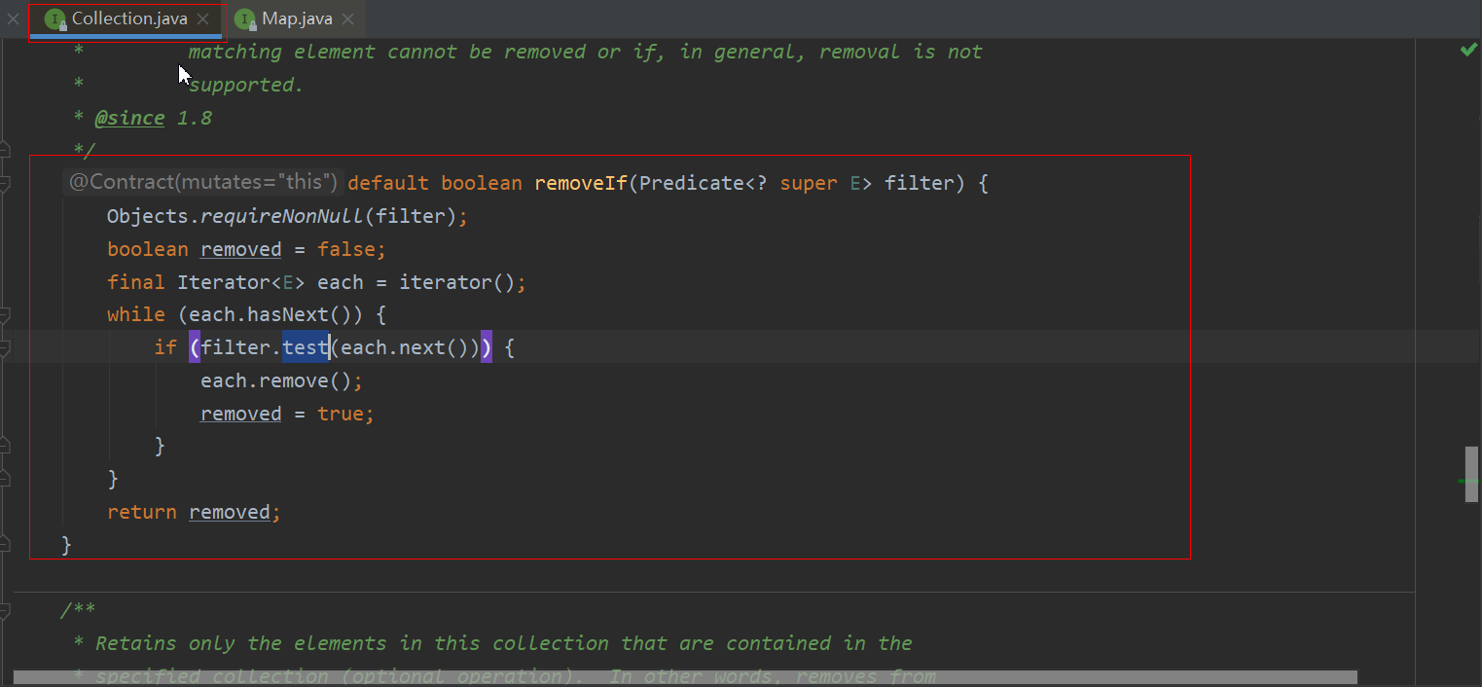Click the interface icon on Map.java tab
This screenshot has width=1482, height=687.
pyautogui.click(x=245, y=19)
